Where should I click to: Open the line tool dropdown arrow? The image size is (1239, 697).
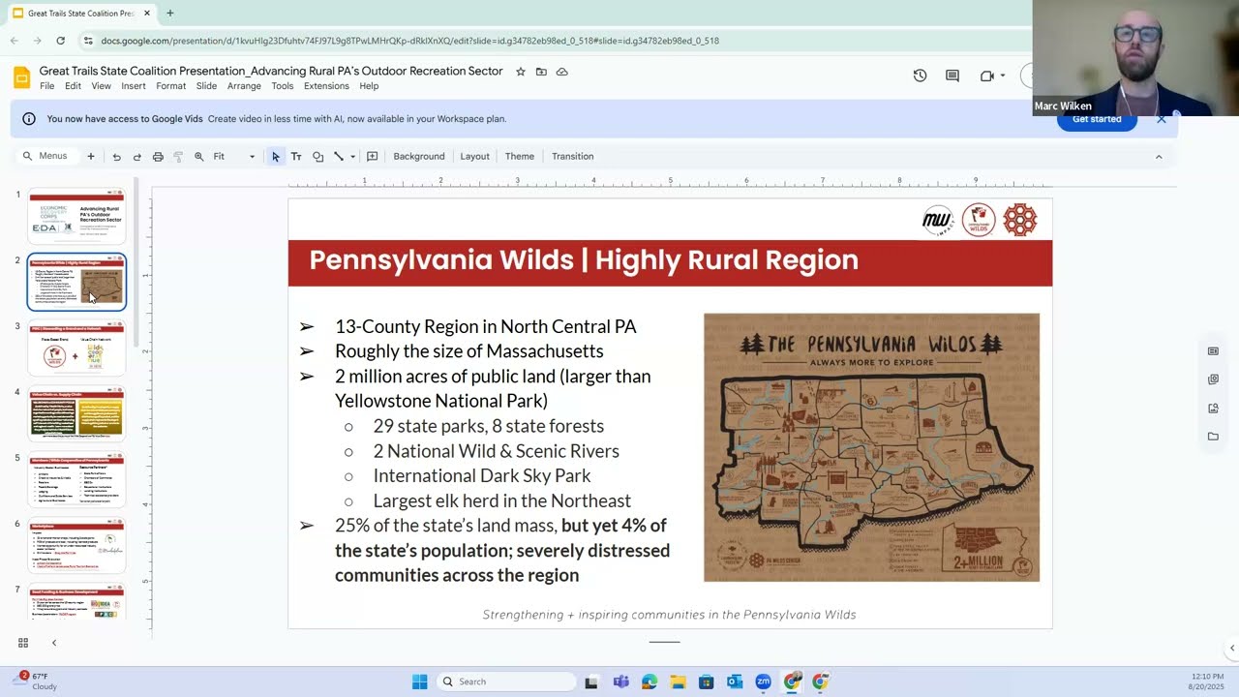pos(352,157)
